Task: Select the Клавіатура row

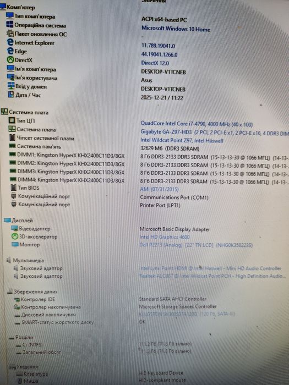Action: tap(36, 373)
